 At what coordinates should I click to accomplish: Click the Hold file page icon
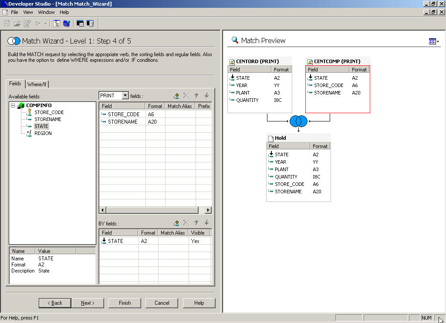point(271,138)
